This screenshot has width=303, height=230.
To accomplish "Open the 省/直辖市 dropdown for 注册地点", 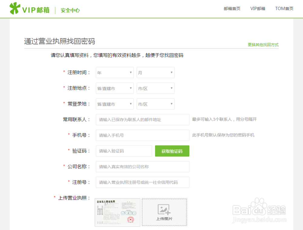I will tap(114, 88).
